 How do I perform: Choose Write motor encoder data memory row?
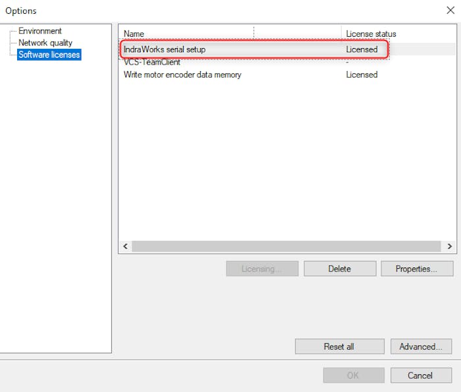click(182, 74)
